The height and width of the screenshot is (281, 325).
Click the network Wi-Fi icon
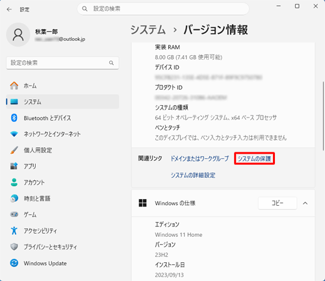coord(14,134)
